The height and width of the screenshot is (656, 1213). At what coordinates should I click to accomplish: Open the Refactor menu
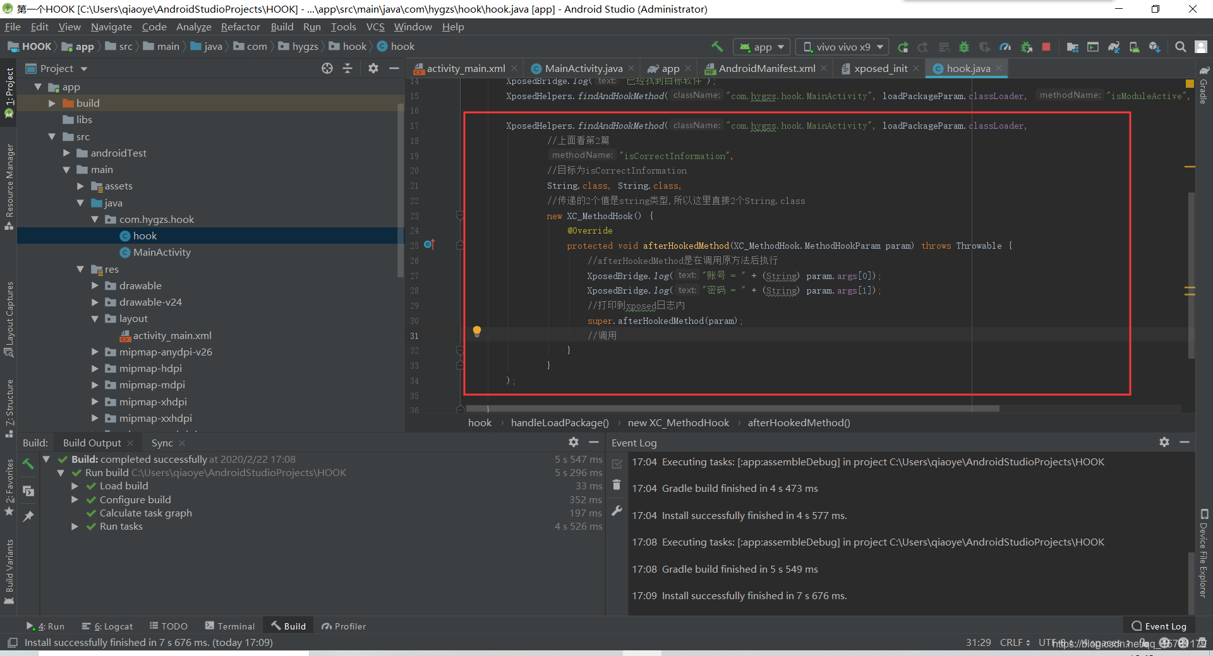pos(240,27)
